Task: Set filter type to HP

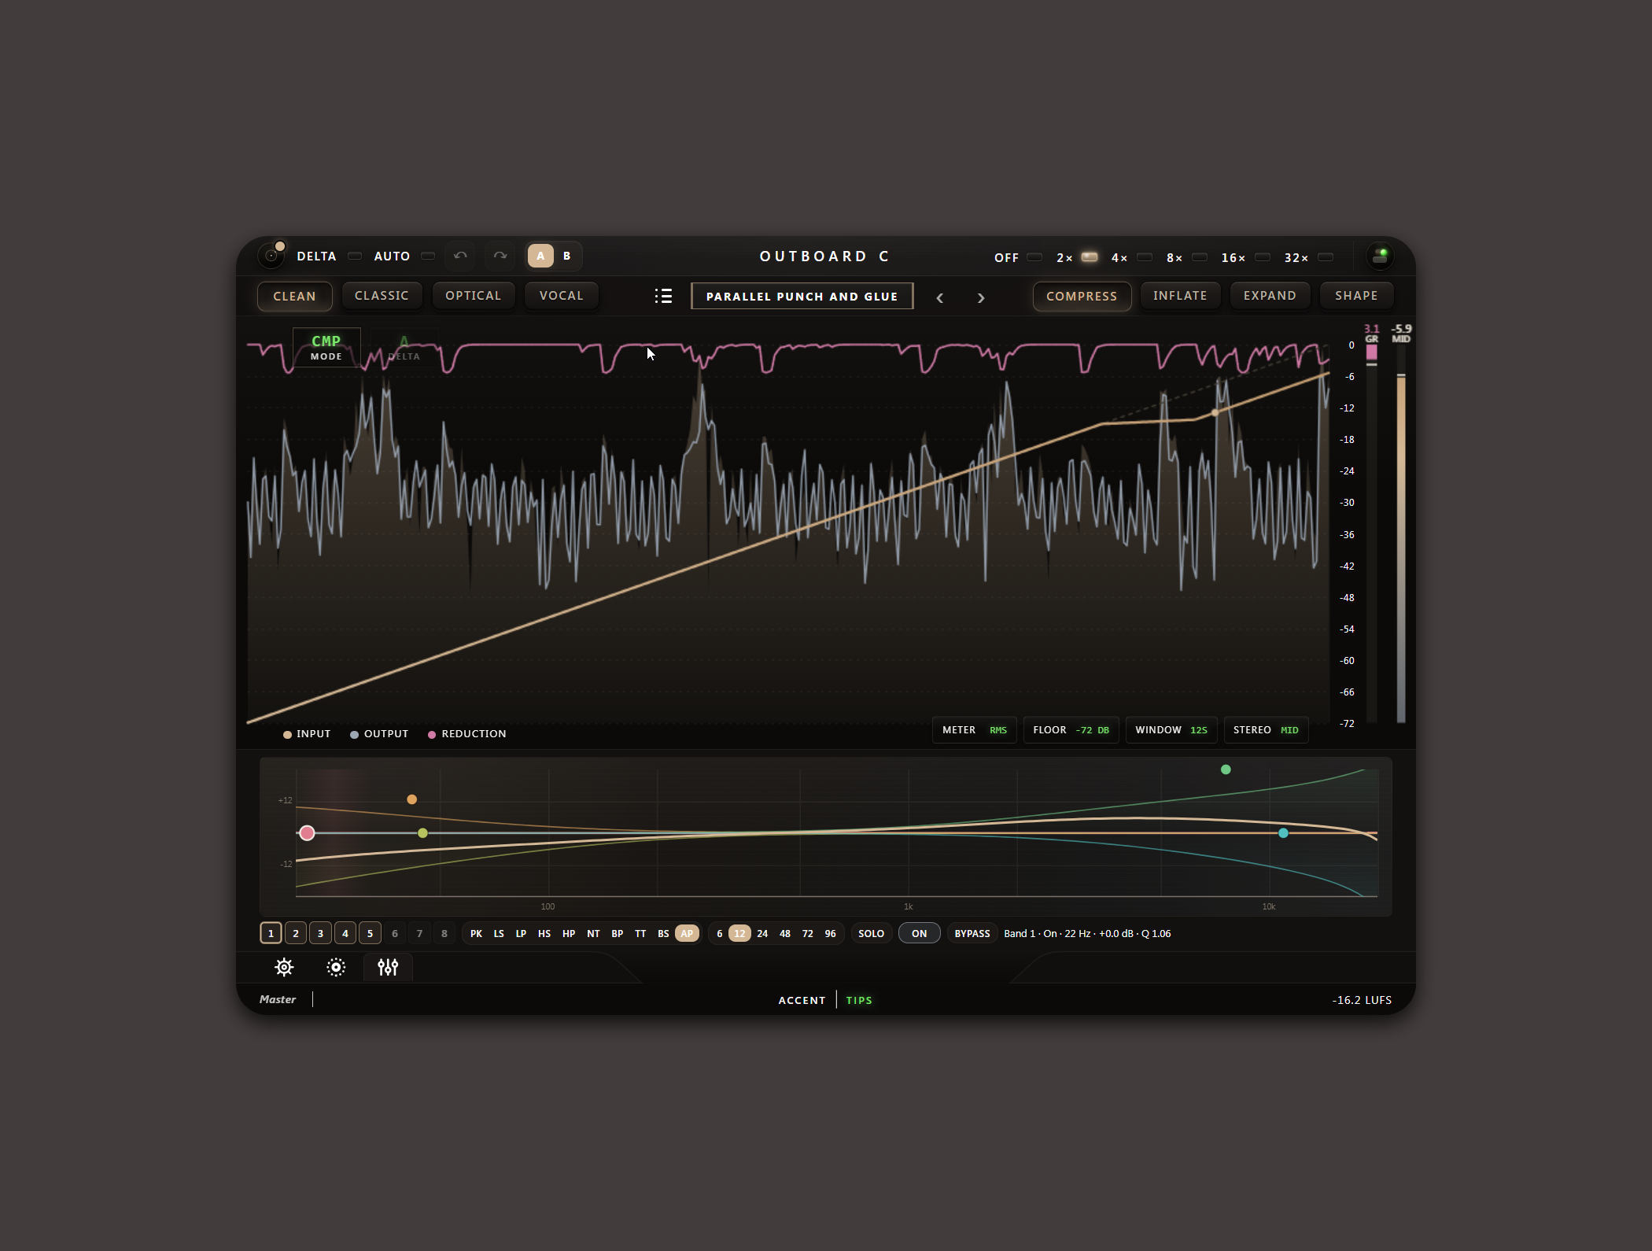Action: click(569, 933)
